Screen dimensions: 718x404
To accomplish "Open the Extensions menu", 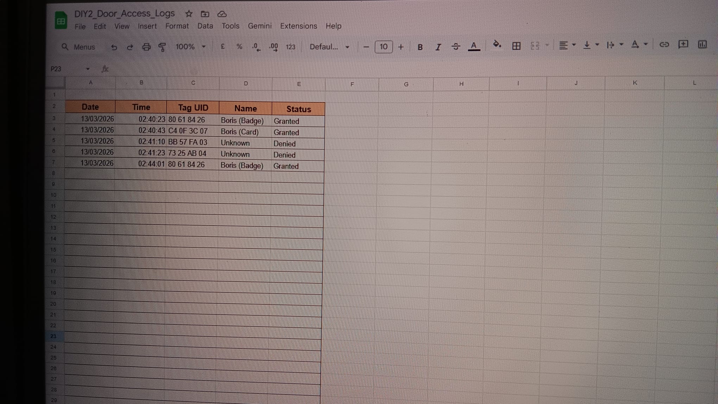I will pos(298,26).
